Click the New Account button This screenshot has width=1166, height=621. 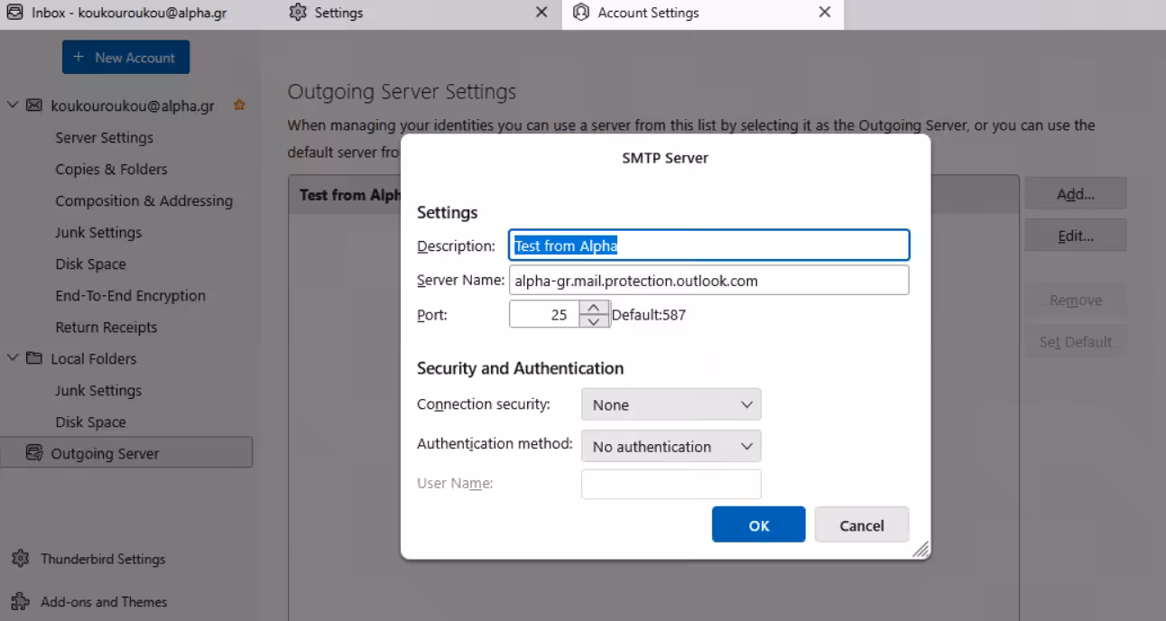pos(125,58)
